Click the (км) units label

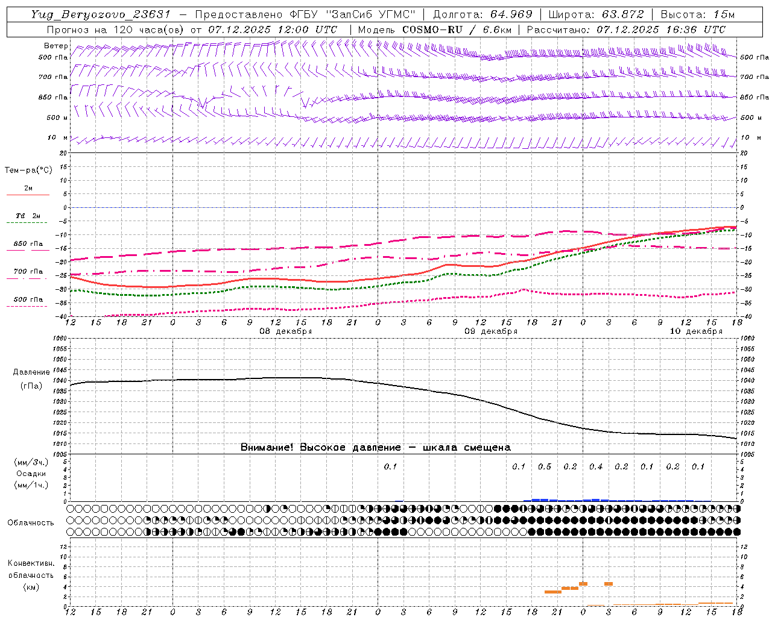pos(31,586)
